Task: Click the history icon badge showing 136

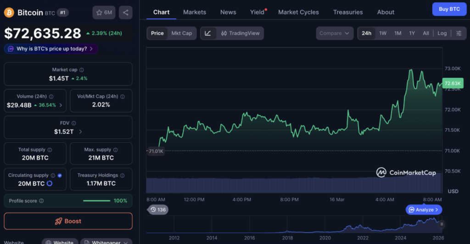Action: (x=158, y=210)
